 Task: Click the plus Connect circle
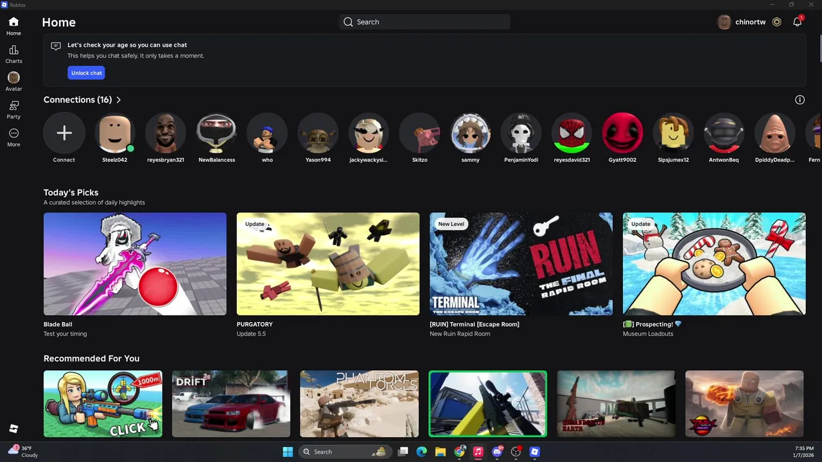coord(64,133)
